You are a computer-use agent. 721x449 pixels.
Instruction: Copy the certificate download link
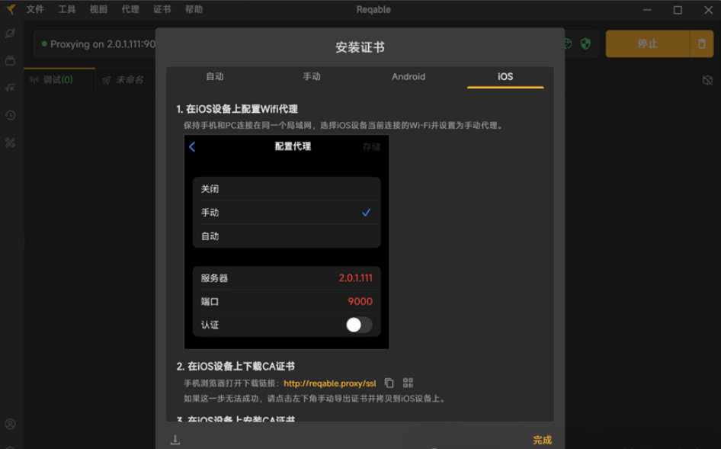389,381
